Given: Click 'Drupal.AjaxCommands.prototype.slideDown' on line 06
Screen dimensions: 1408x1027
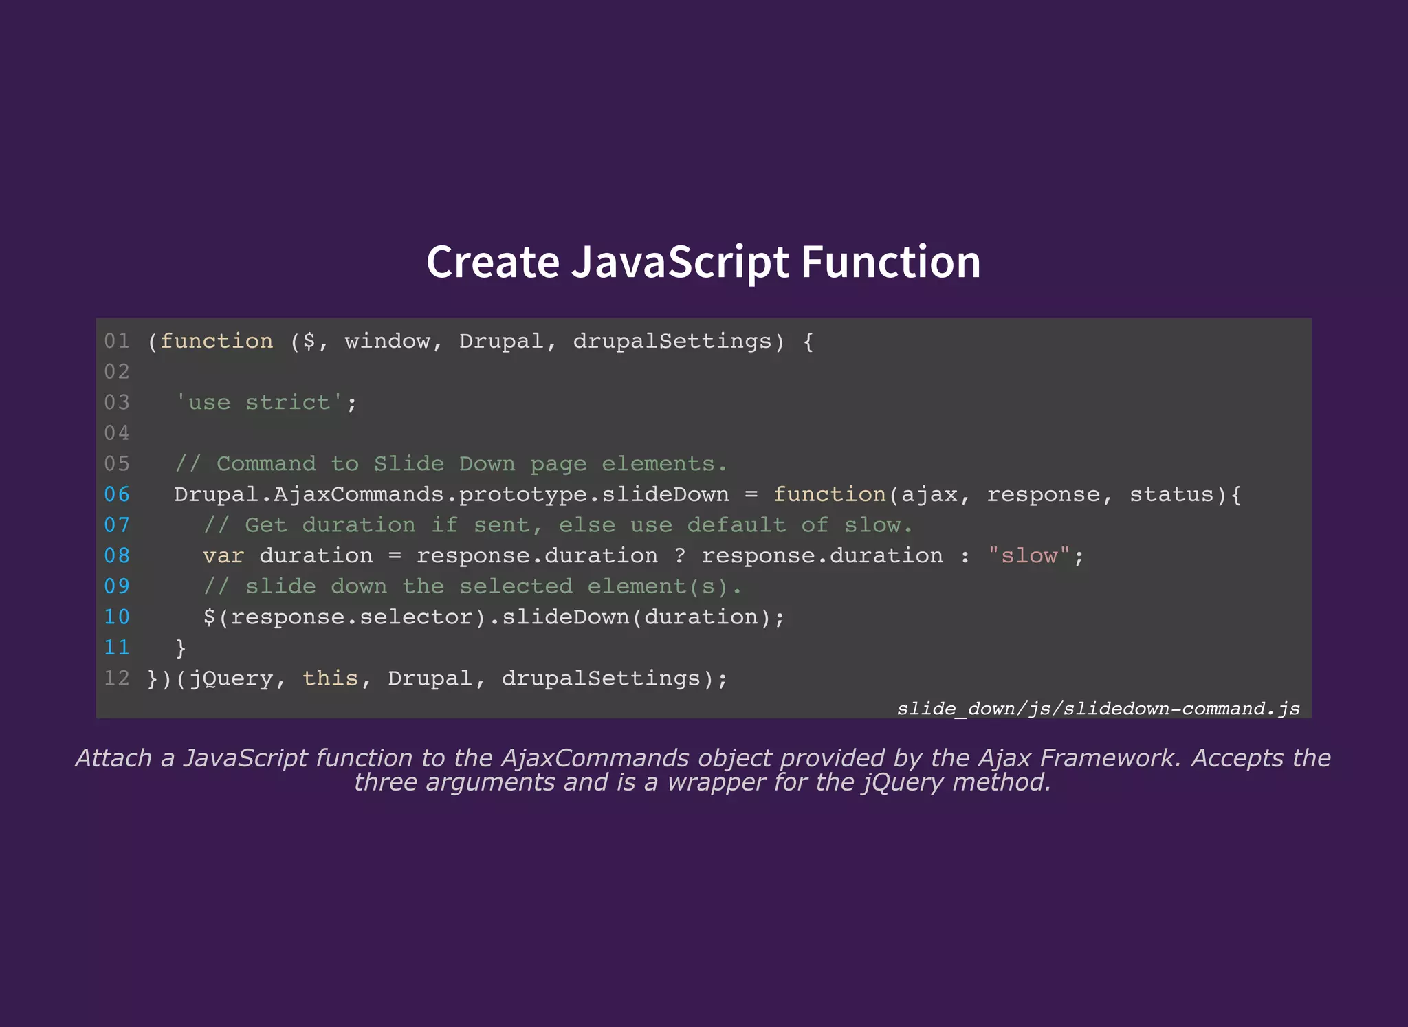Looking at the screenshot, I should (x=452, y=495).
